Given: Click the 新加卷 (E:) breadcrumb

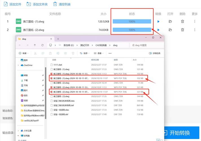Looking at the screenshot, I should tap(69, 45).
